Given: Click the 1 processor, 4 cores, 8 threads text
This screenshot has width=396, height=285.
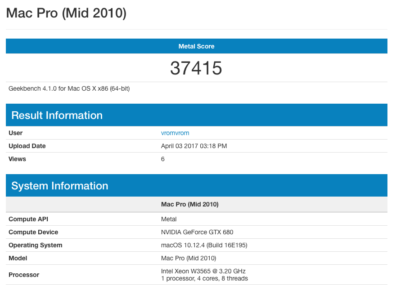Looking at the screenshot, I should click(x=205, y=278).
